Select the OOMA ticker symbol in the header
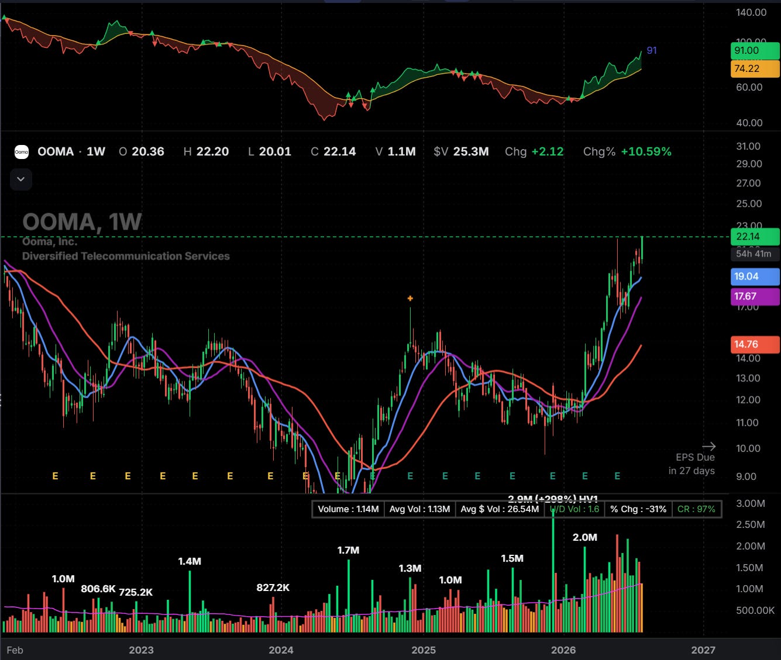Screen dimensions: 781x660 coord(56,151)
